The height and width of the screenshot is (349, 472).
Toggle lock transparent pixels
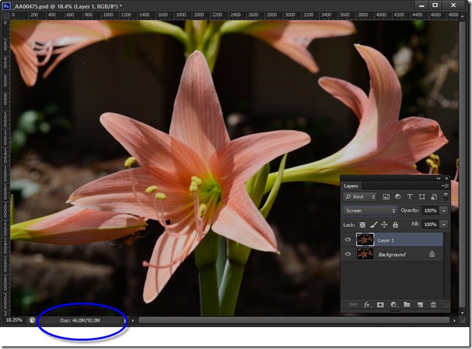click(x=363, y=224)
